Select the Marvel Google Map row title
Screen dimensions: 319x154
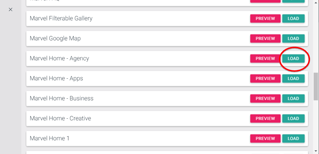click(55, 38)
